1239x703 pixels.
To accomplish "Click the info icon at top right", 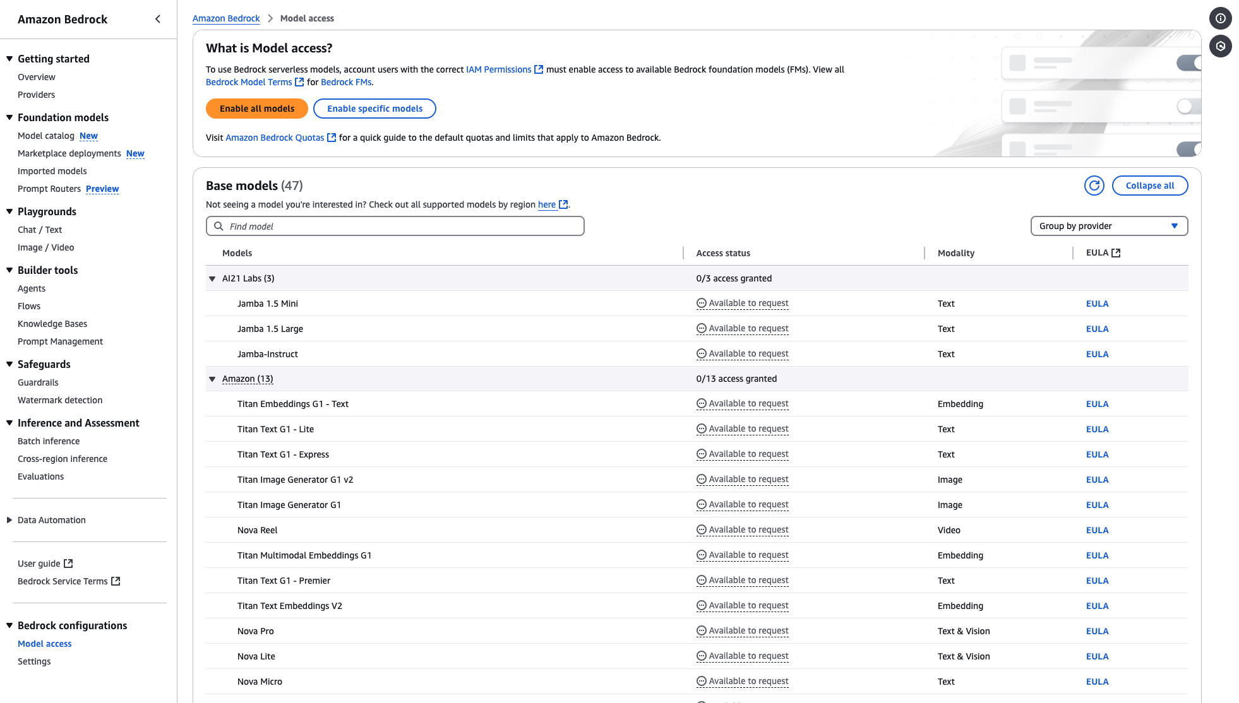I will 1220,18.
